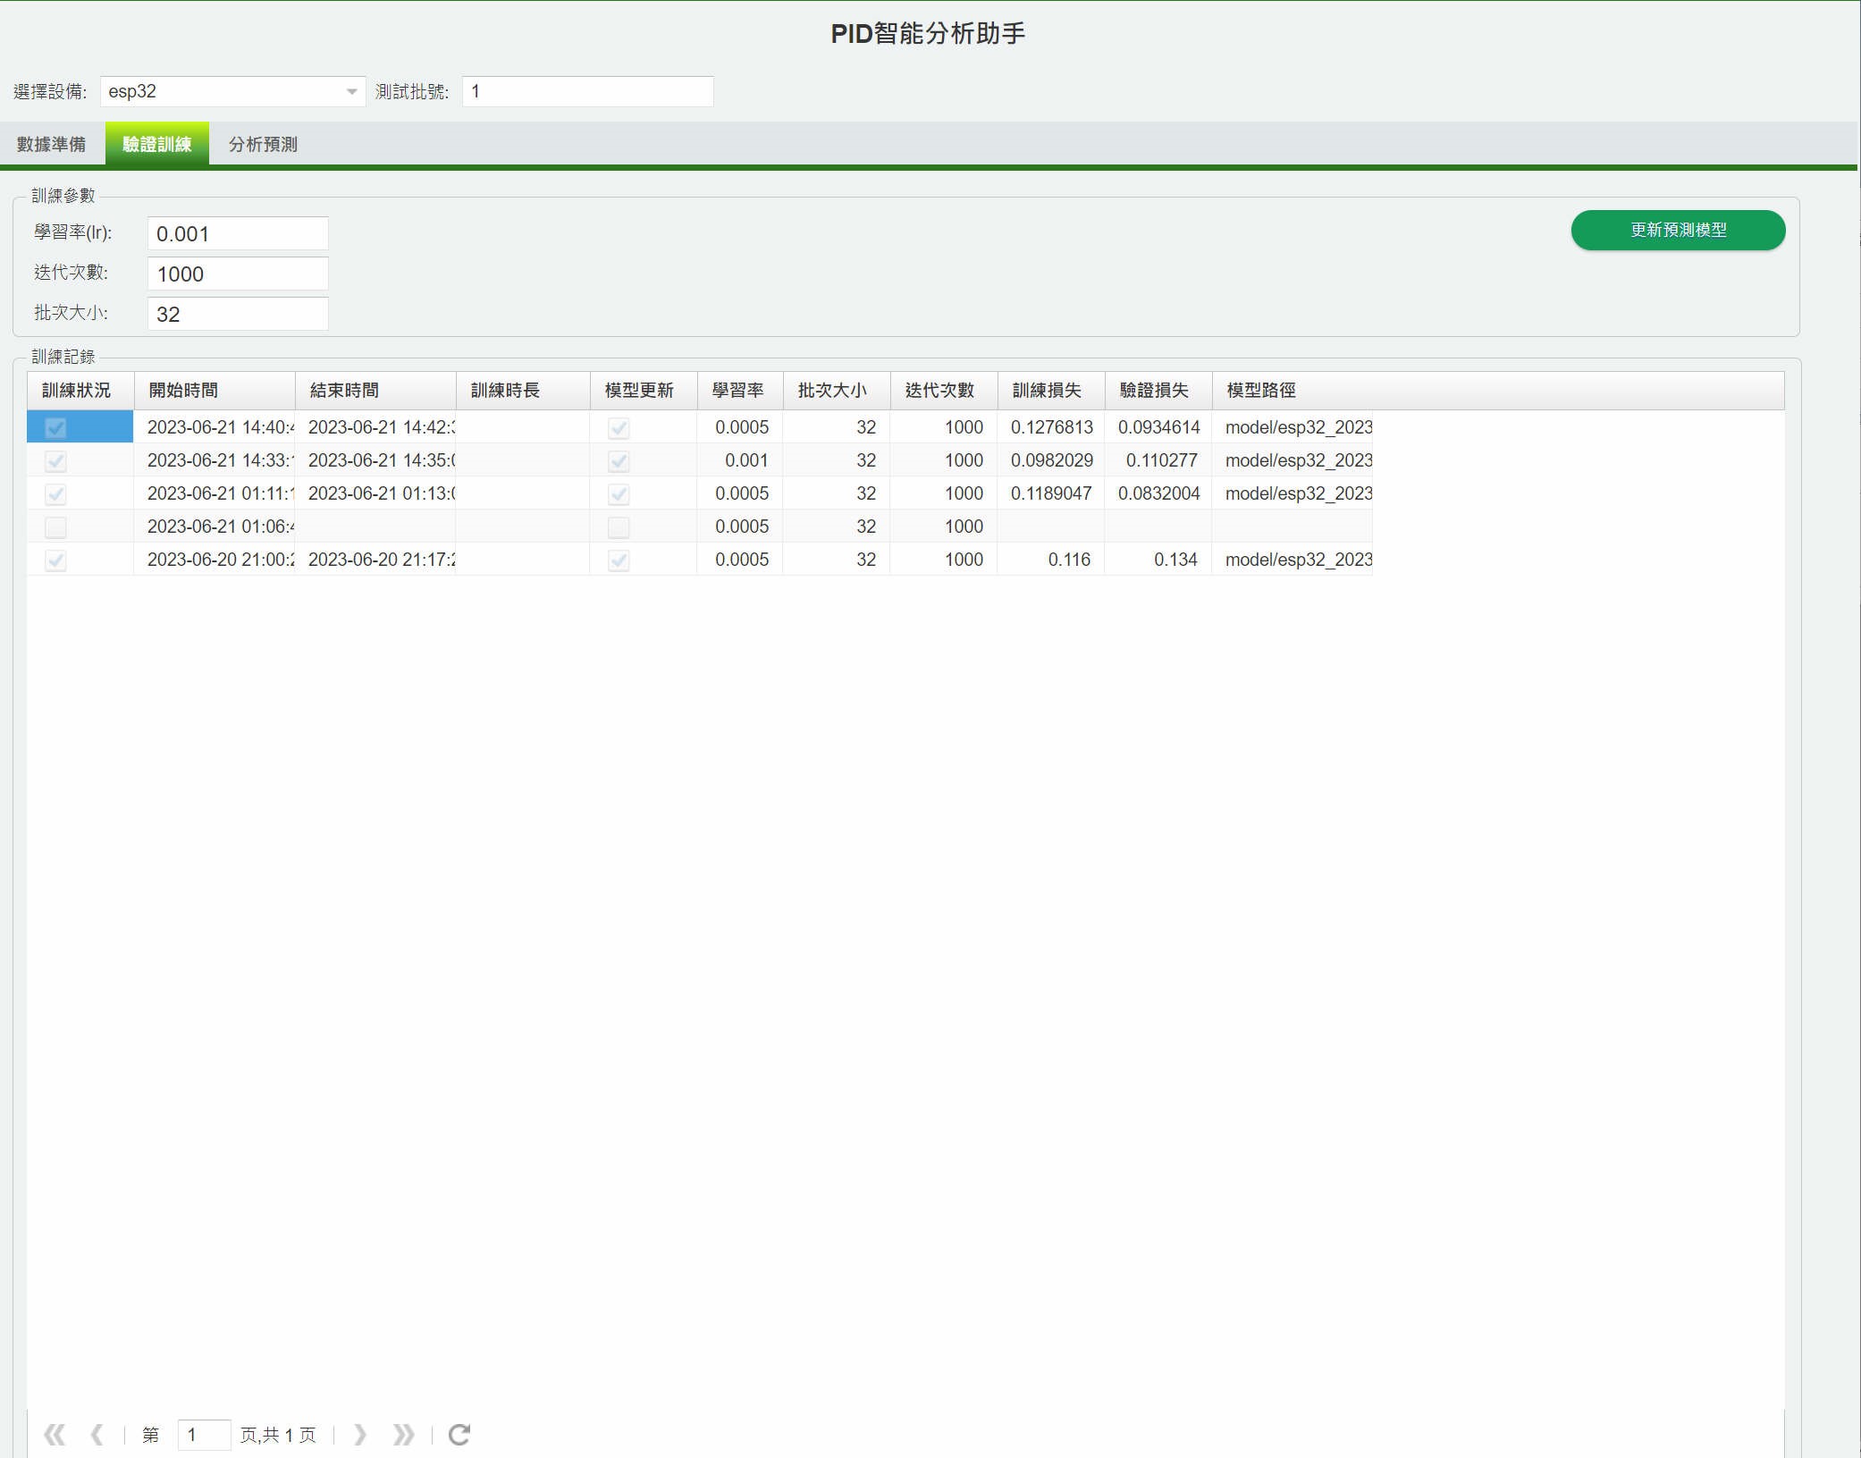Click the previous page arrow
Image resolution: width=1861 pixels, height=1458 pixels.
click(x=97, y=1435)
